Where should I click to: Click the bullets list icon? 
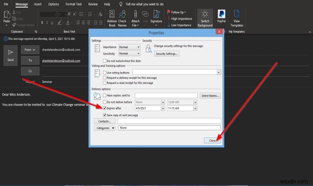[81, 14]
